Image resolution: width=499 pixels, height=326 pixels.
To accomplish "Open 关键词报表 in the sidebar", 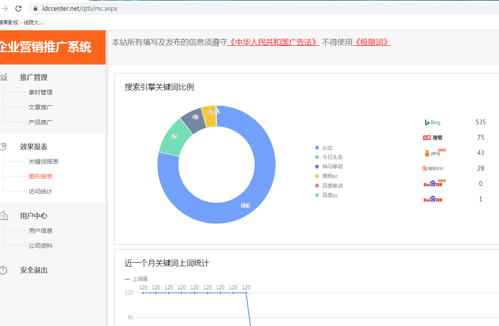I will point(44,162).
